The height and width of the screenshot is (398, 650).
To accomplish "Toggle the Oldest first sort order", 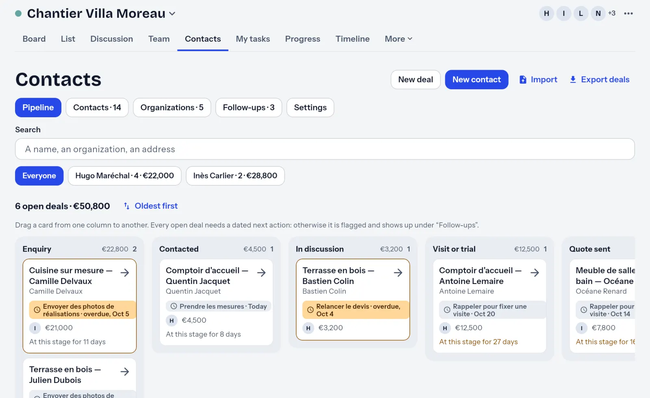I will pyautogui.click(x=151, y=206).
